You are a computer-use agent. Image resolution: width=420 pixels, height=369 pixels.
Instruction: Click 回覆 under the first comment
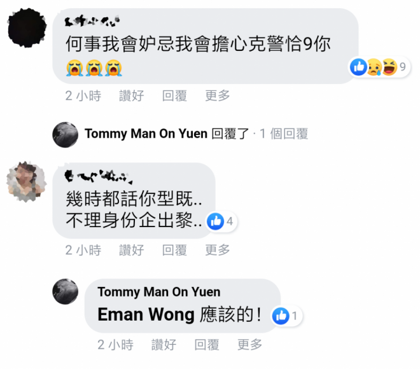click(x=174, y=95)
